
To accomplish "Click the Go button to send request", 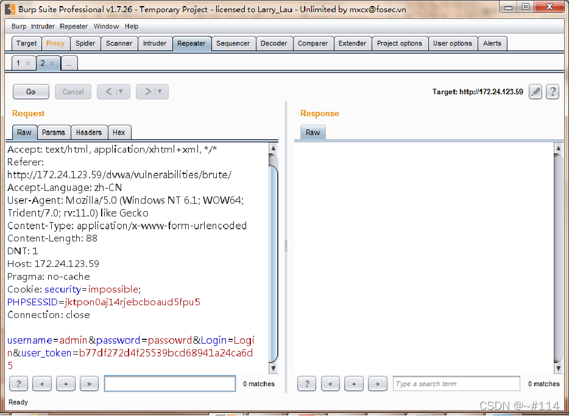I will 31,92.
